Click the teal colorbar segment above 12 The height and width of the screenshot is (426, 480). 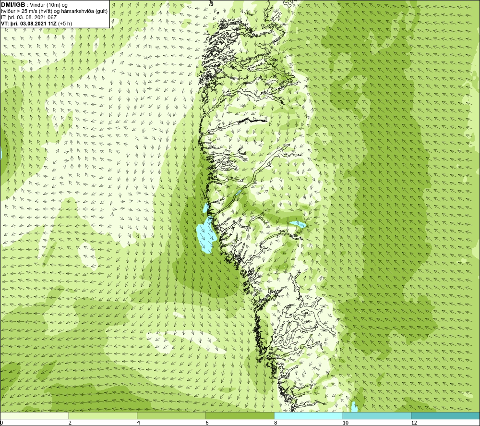445,415
